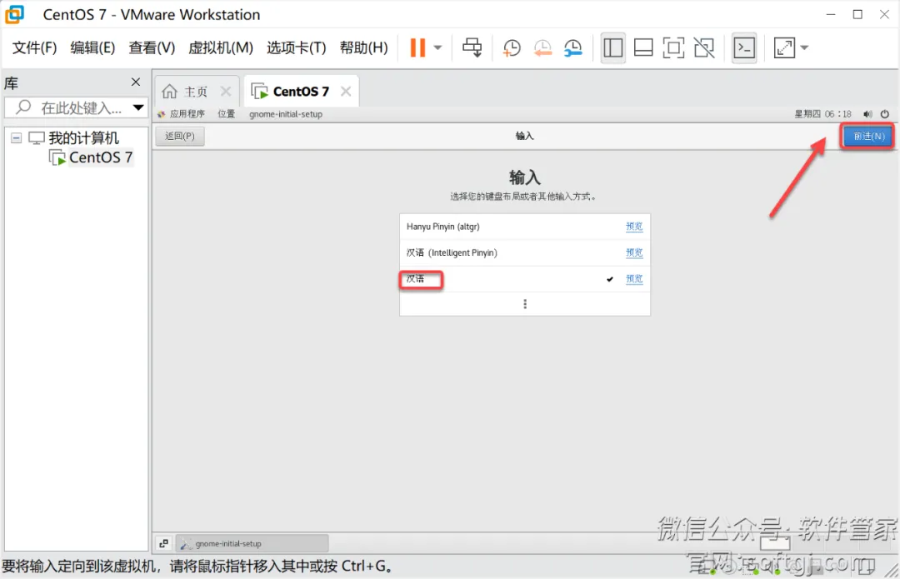
Task: Select gnome-initial-setup in guest taskbar
Action: (x=252, y=543)
